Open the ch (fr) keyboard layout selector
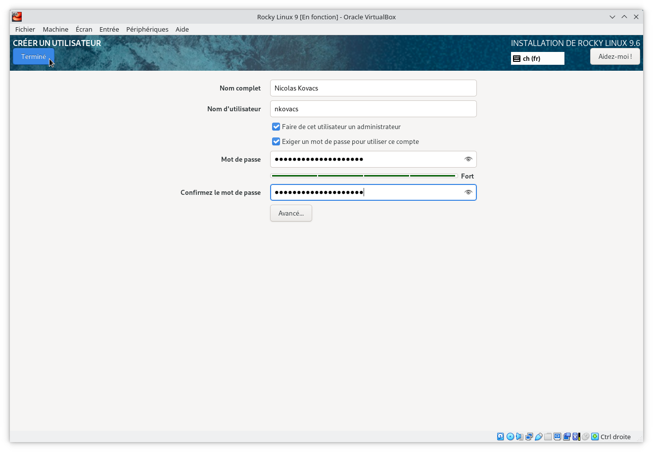 pos(537,58)
